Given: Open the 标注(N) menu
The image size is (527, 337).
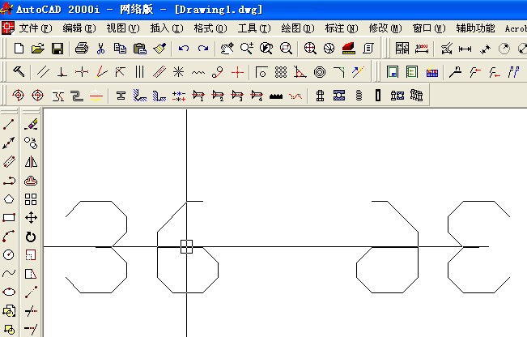Looking at the screenshot, I should tap(342, 28).
